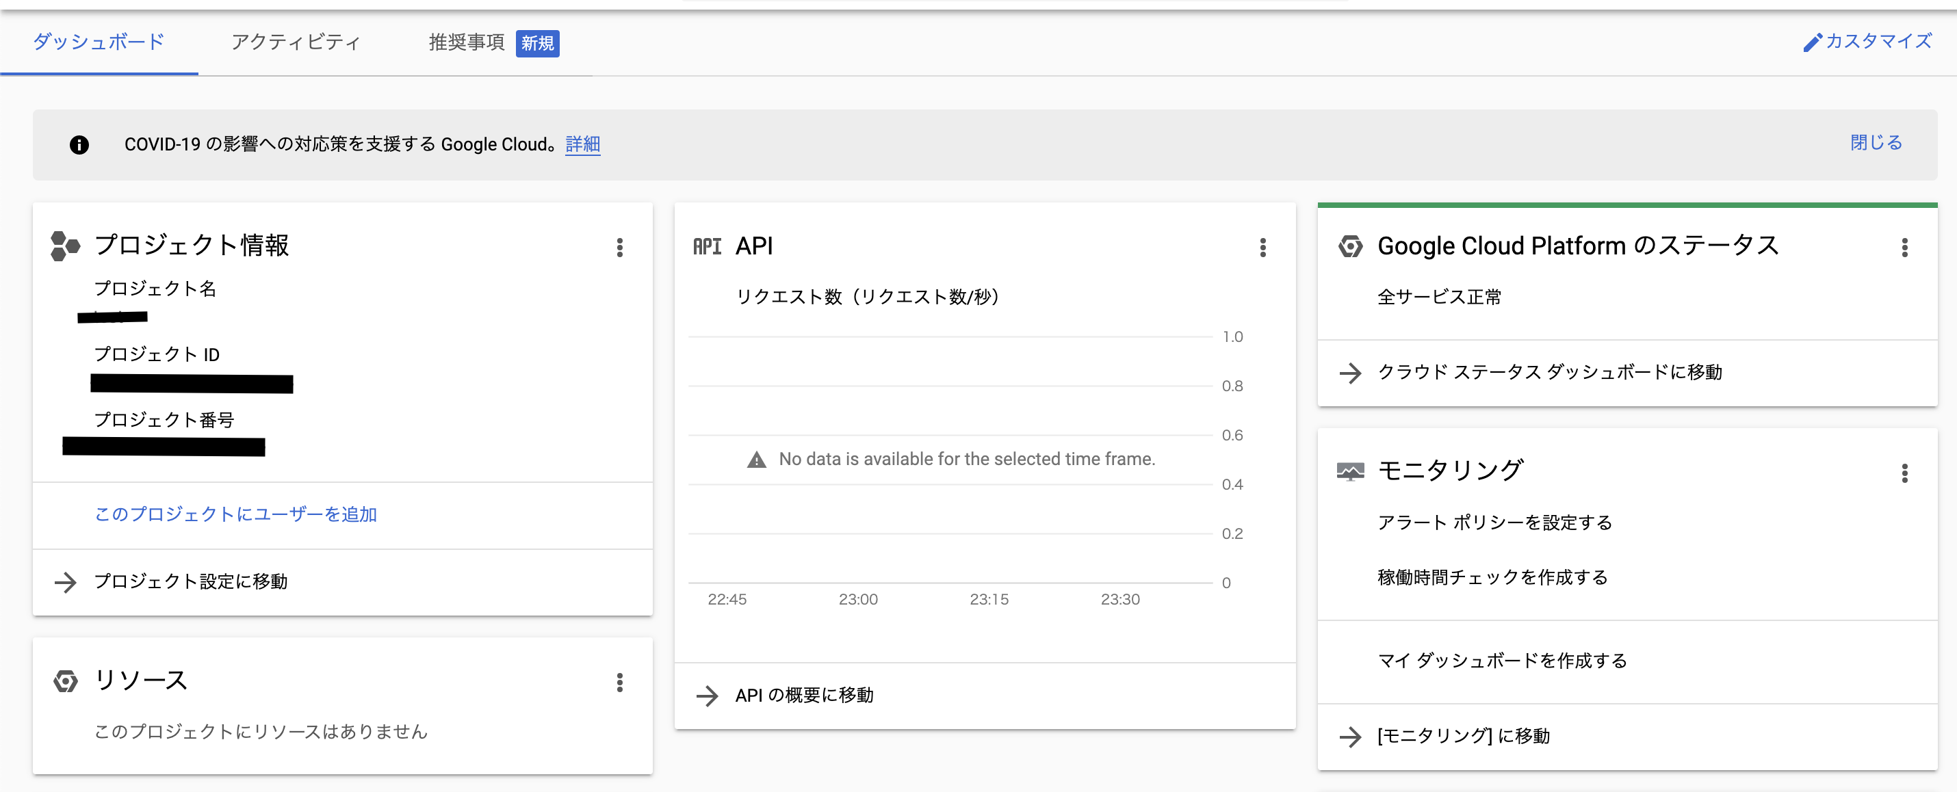
Task: Open the 詳細 link in COVID-19 notice
Action: 583,144
